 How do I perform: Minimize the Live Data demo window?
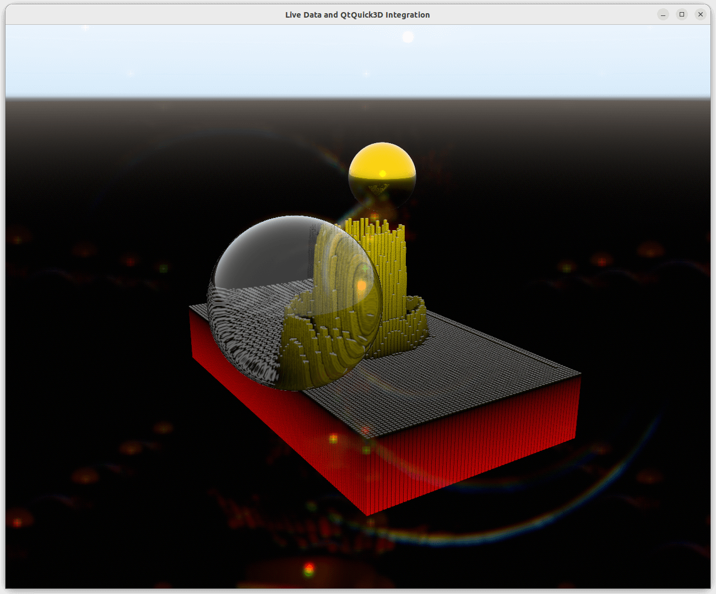tap(663, 14)
